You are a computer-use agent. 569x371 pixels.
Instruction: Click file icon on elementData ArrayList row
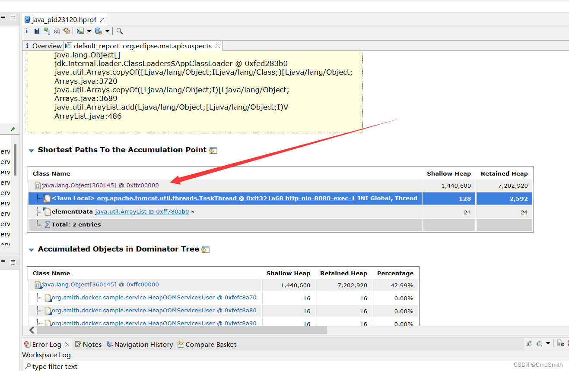coord(47,211)
